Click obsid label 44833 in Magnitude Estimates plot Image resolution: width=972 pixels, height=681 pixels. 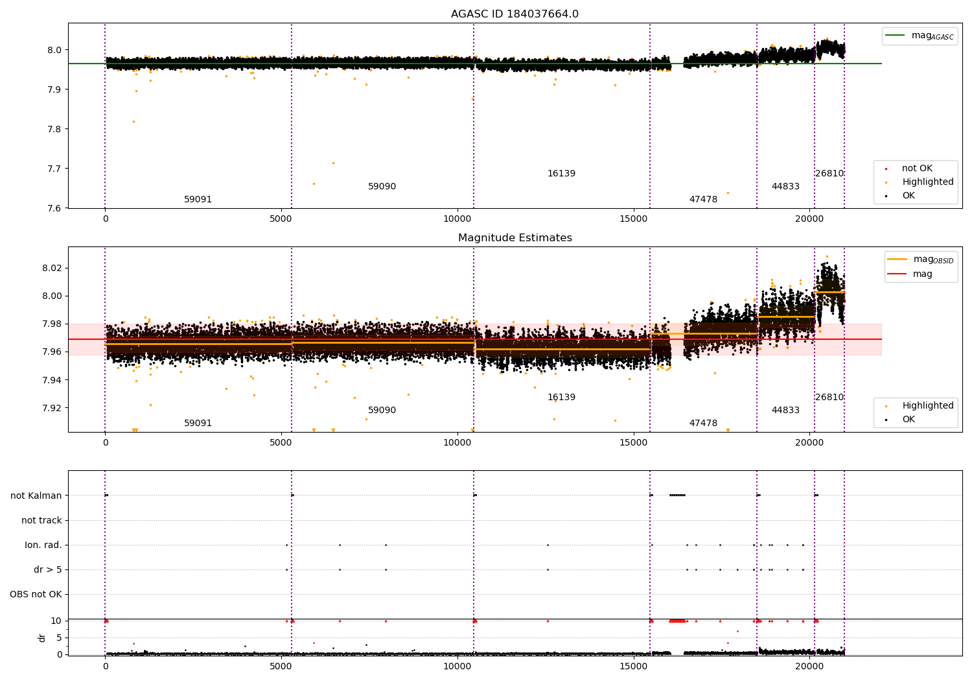[785, 411]
